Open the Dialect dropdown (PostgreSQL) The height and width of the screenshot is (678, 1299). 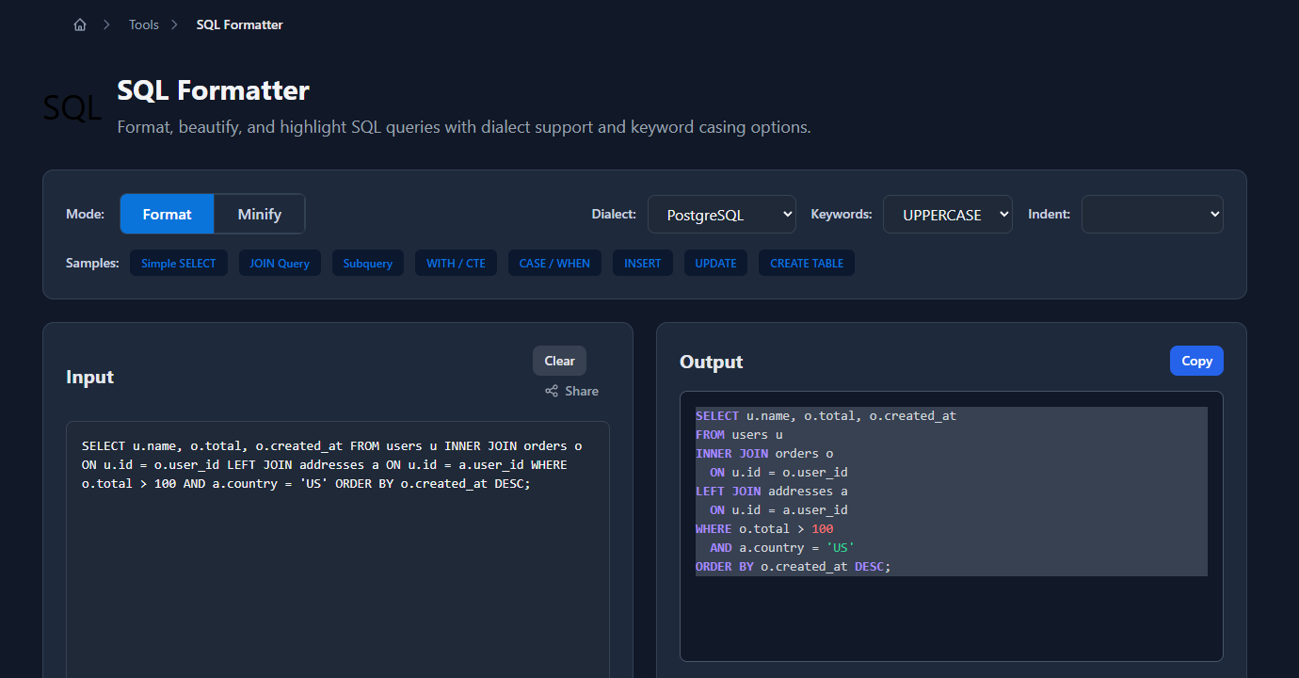[x=722, y=215]
